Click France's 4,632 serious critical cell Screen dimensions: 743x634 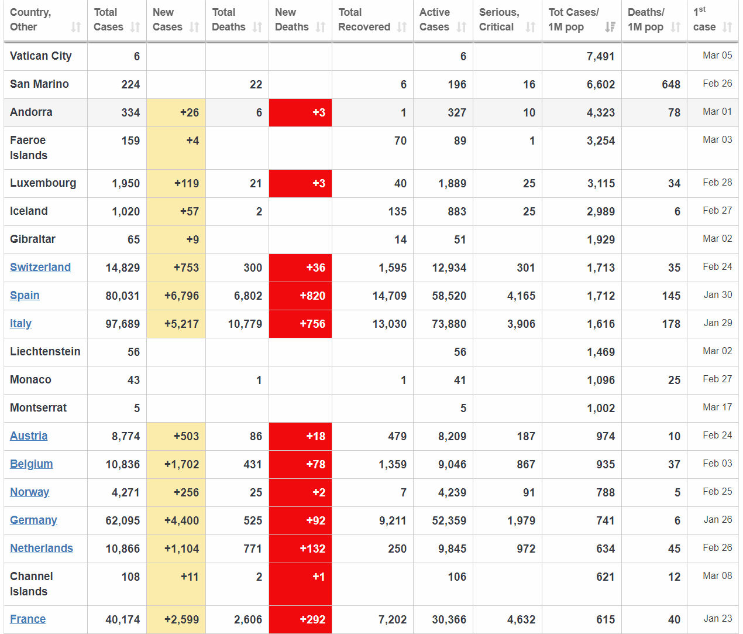[x=507, y=619]
